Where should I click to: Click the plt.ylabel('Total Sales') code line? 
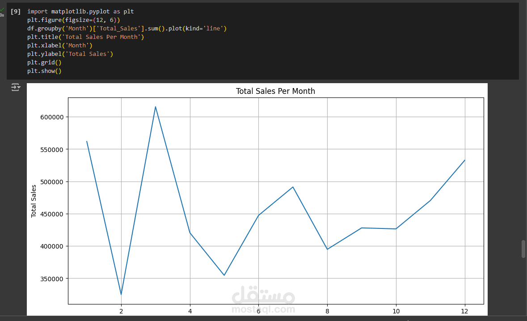point(70,54)
